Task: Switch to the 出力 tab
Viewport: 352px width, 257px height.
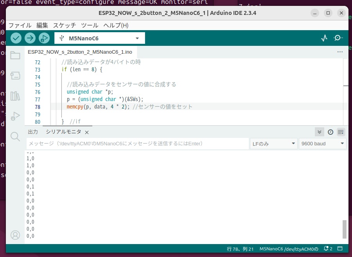Action: pyautogui.click(x=33, y=132)
